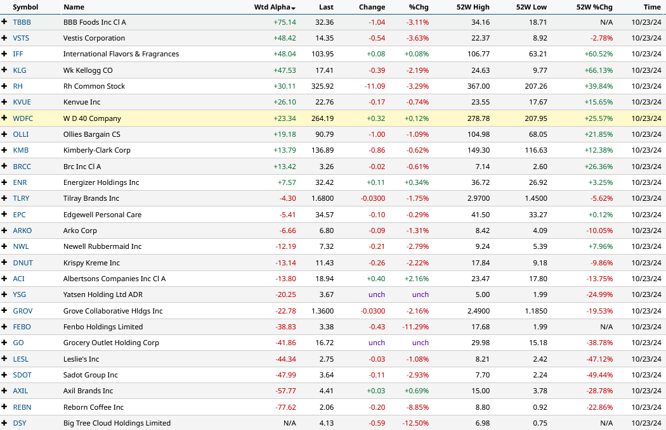Click plus icon beside GROV
Viewport: 666px width, 430px height.
pos(4,310)
